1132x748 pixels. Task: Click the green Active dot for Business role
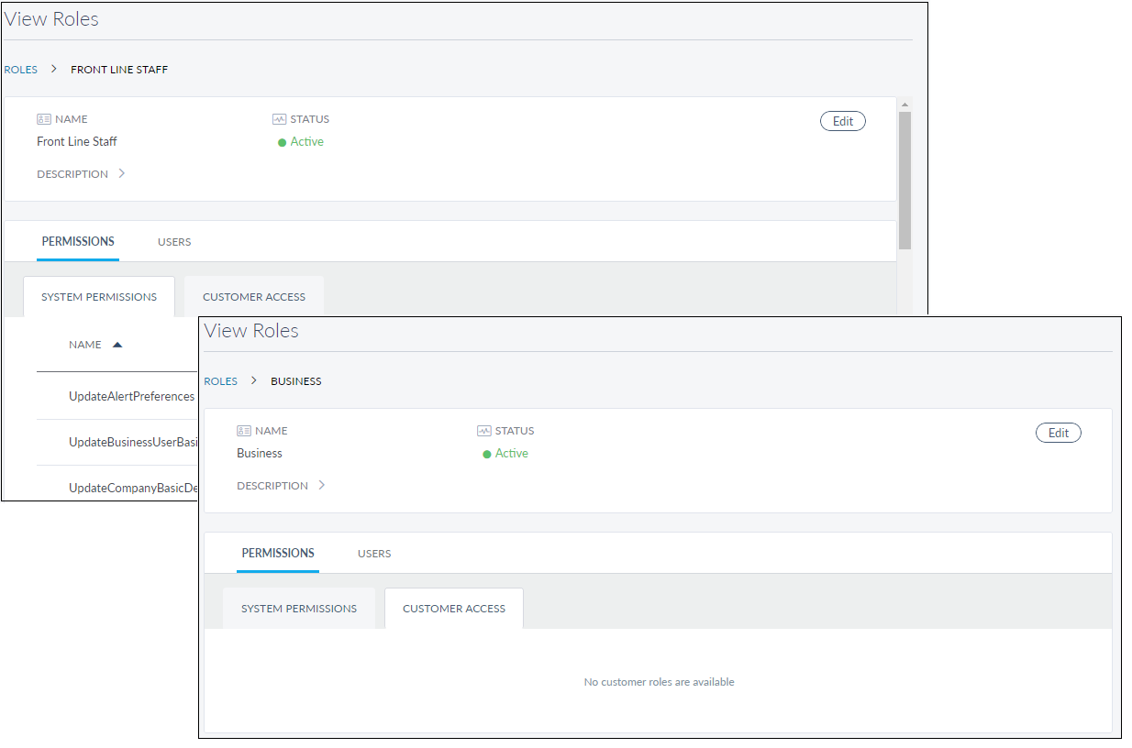[487, 455]
